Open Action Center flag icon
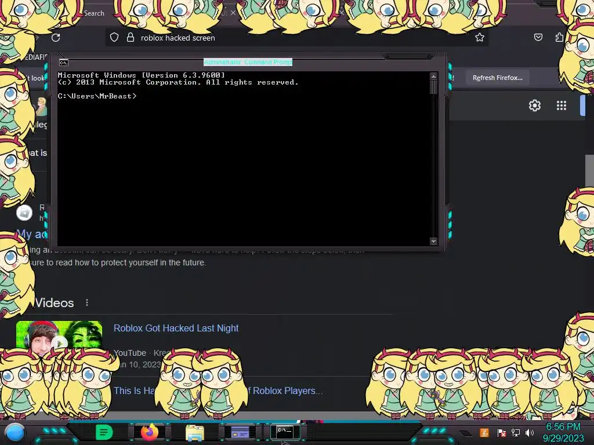594x445 pixels. pyautogui.click(x=502, y=432)
